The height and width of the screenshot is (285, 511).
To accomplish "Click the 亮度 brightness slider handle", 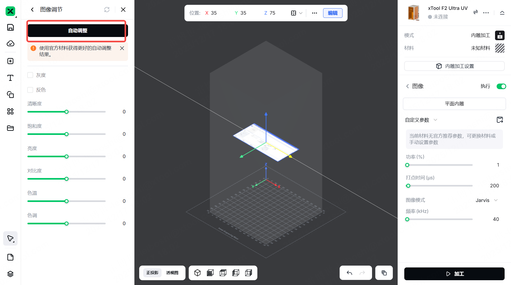I will (67, 156).
